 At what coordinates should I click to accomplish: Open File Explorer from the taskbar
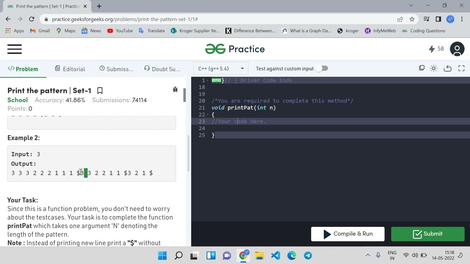point(259,255)
